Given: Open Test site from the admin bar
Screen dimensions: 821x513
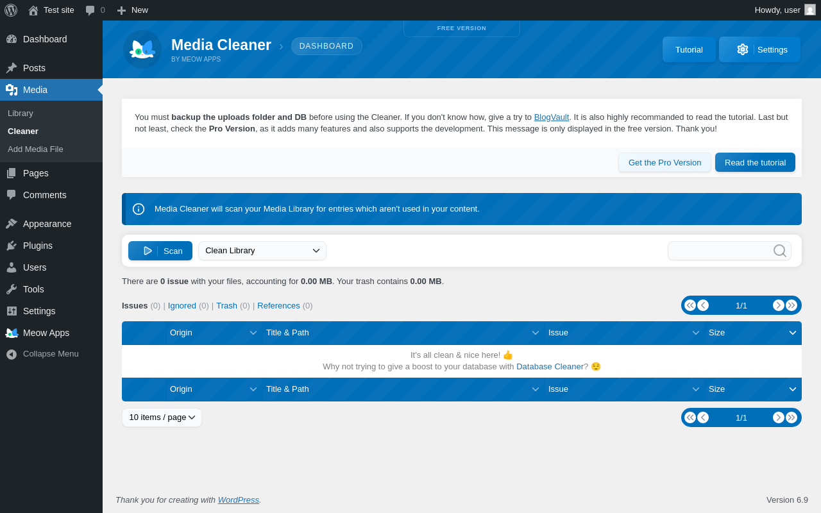Looking at the screenshot, I should [51, 10].
